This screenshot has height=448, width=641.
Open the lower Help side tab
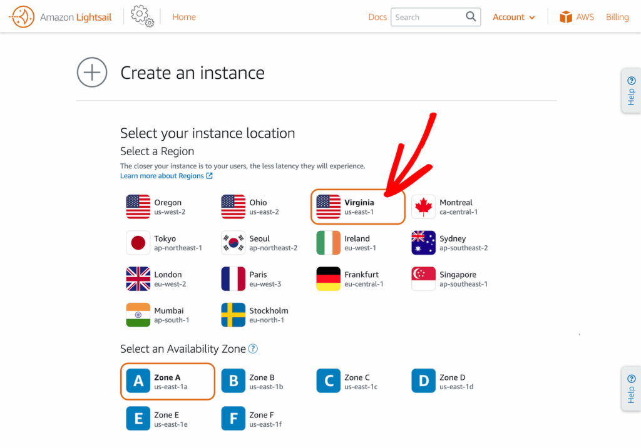[x=631, y=389]
